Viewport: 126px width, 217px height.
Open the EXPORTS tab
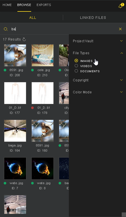44,5
